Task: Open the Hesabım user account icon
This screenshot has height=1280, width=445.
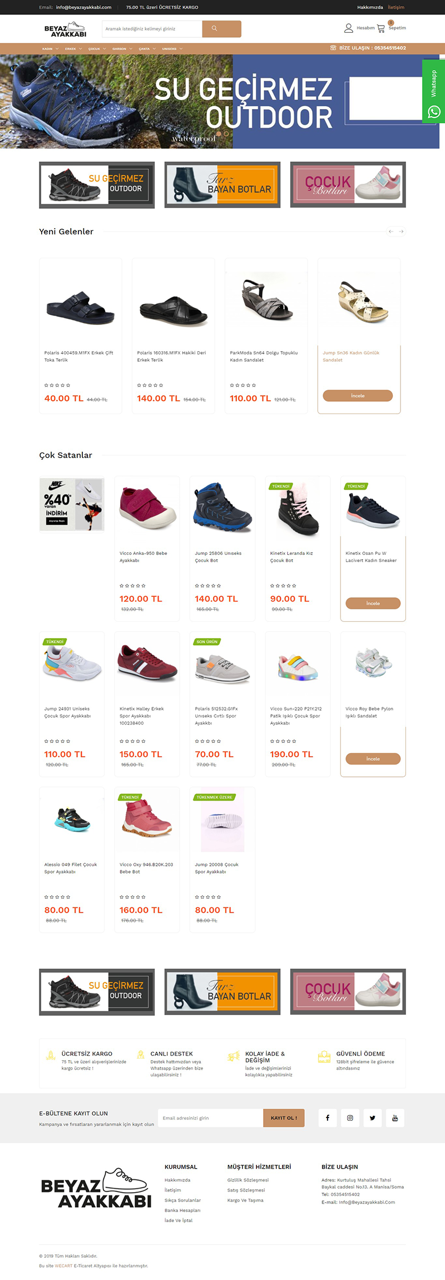Action: [349, 28]
